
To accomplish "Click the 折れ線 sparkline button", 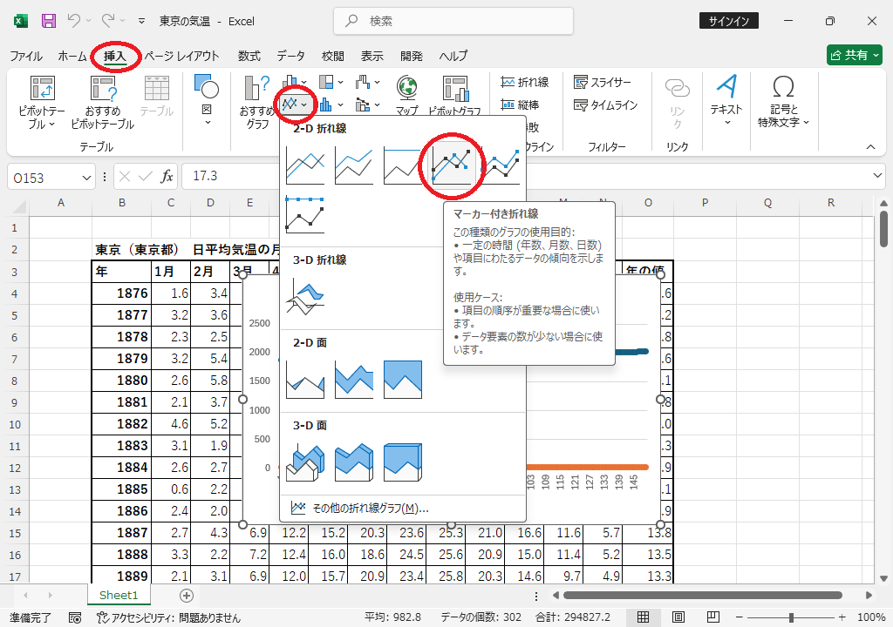I will 524,83.
